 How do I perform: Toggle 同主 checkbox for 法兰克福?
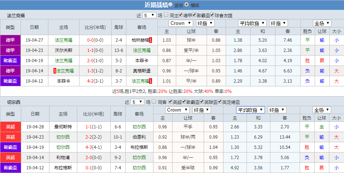point(166,15)
